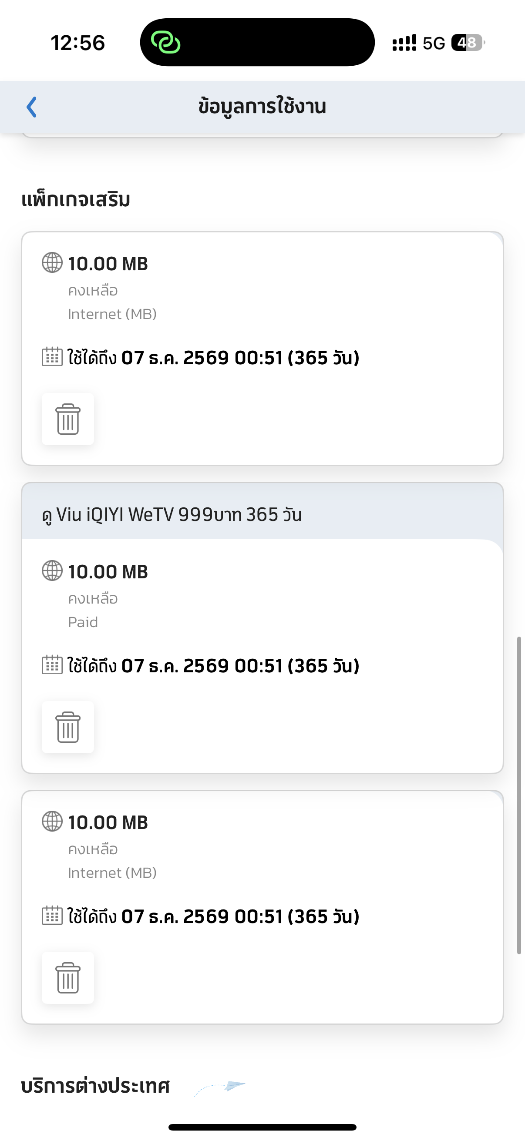Tap the calendar icon in the Viu package card

[52, 665]
